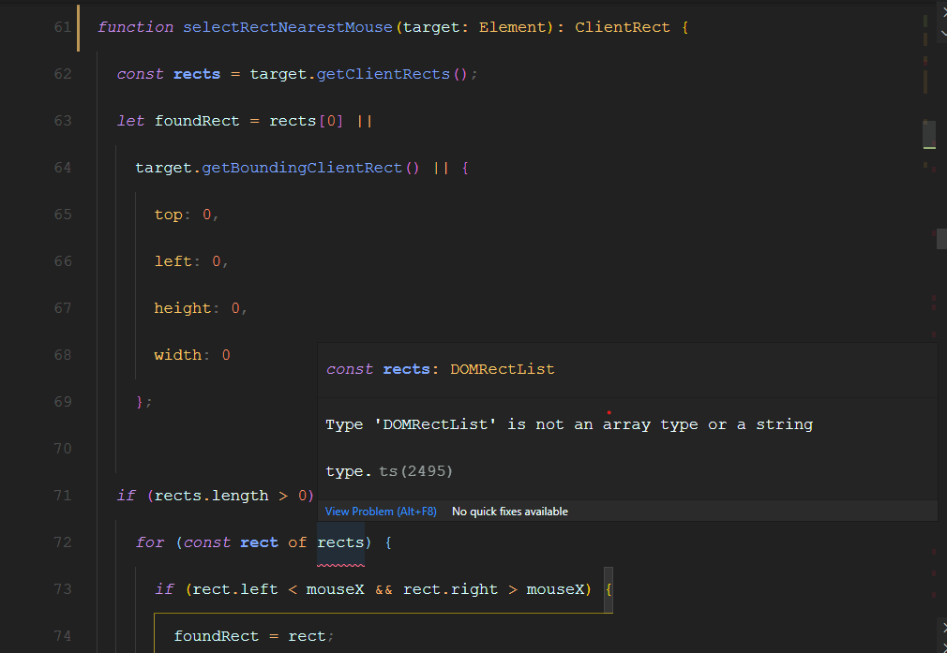
Task: Click the highlighted opening brace on line 73
Action: coord(609,589)
